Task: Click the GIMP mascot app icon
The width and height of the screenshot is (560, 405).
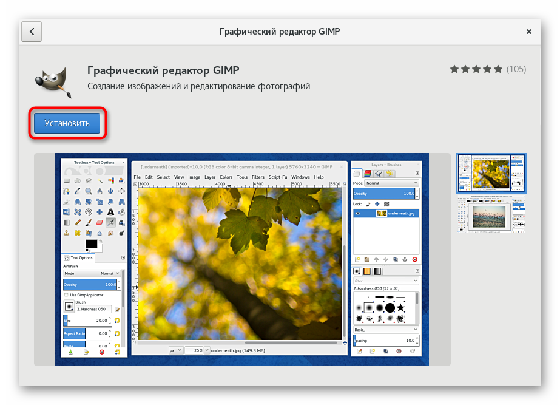Action: (x=53, y=82)
